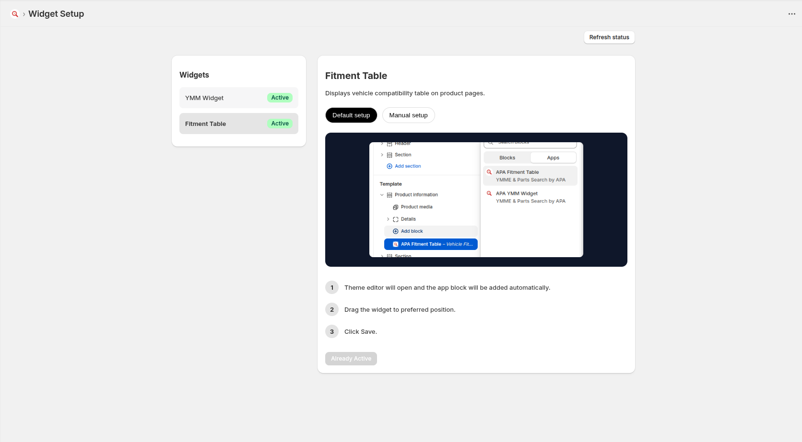Click the Product media icon in preview
The width and height of the screenshot is (802, 442).
[x=396, y=207]
